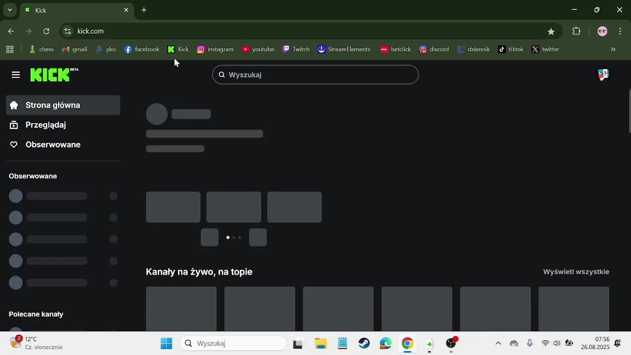Open the Kick bookmark
Screen dimensions: 631x355
[x=178, y=49]
